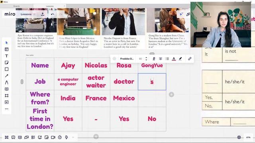Select the GongYue Job cell

coord(152,81)
